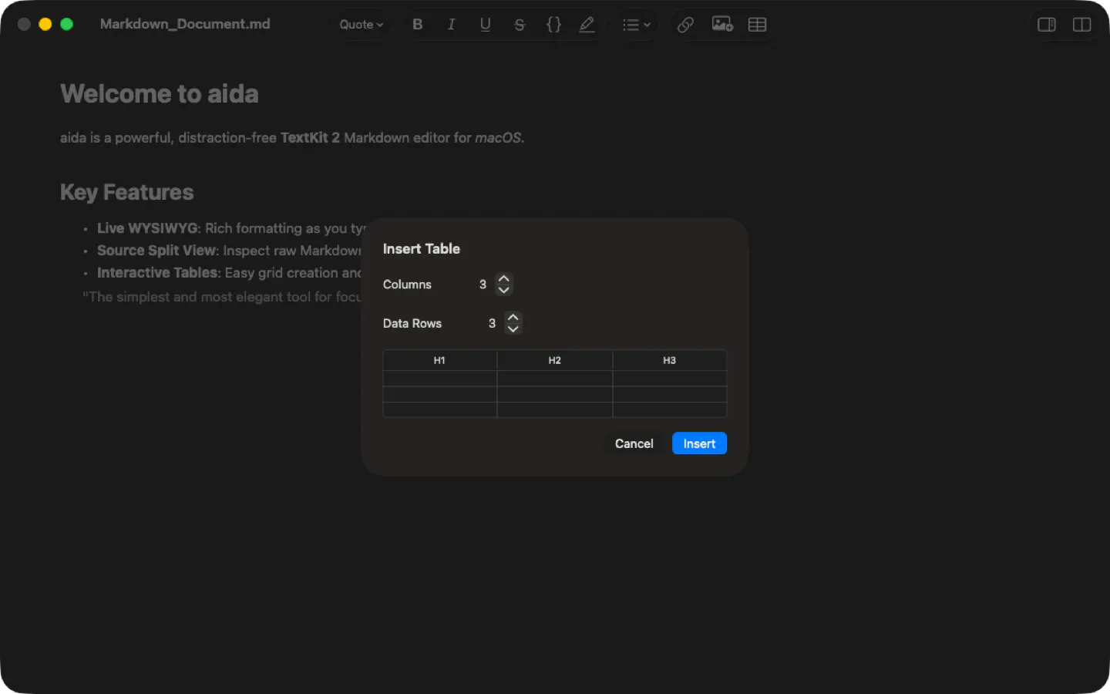This screenshot has width=1110, height=694.
Task: Click the "Source Split View" bullet text
Action: (156, 251)
